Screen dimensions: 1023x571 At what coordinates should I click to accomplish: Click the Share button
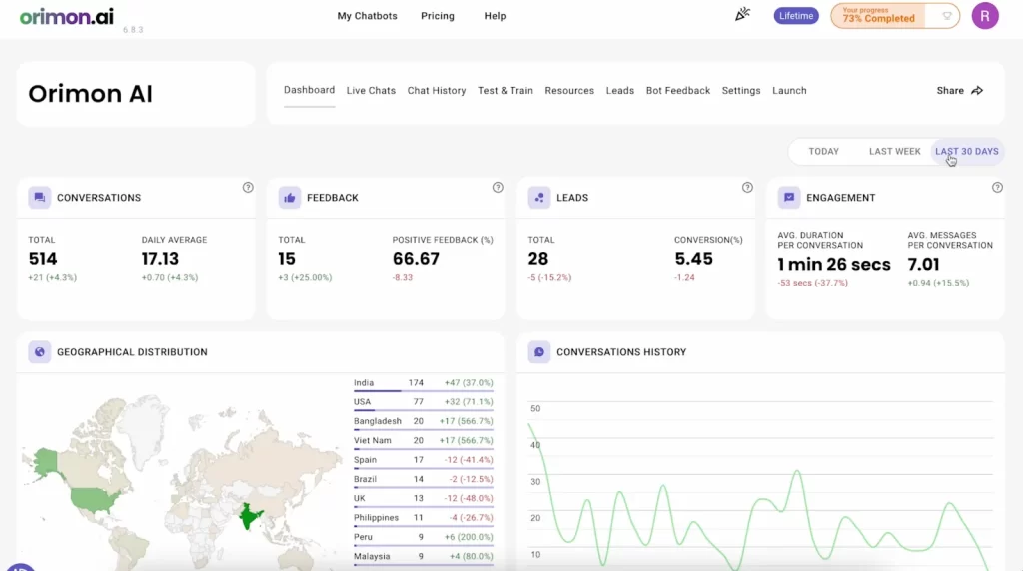pyautogui.click(x=959, y=91)
